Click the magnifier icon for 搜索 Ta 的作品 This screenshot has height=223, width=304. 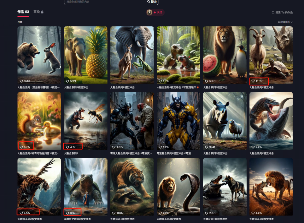click(273, 13)
